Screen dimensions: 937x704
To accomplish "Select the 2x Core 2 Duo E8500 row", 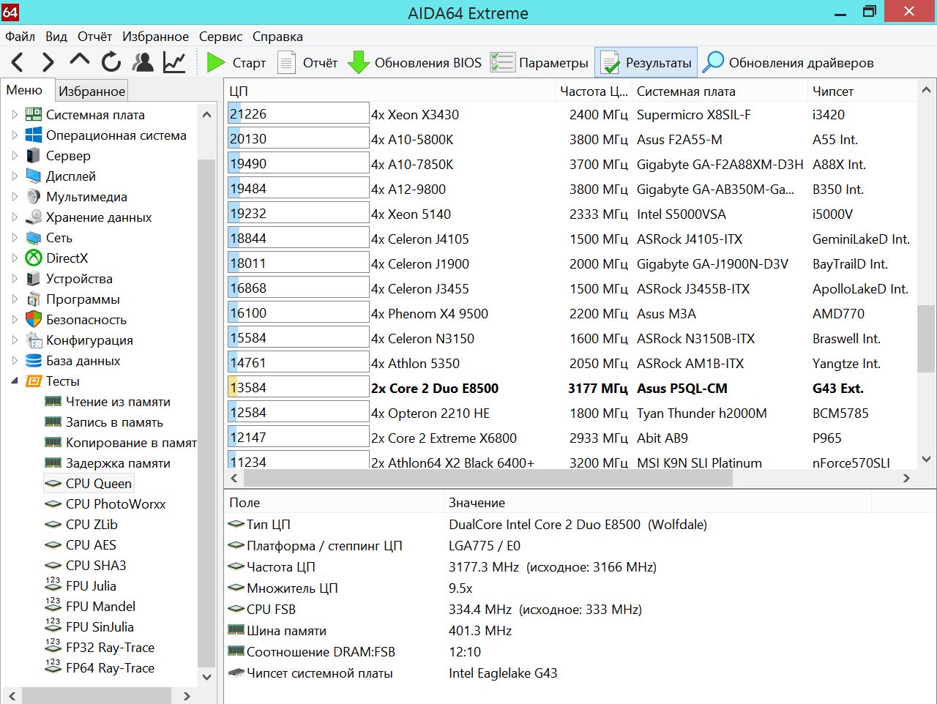I will [x=571, y=389].
